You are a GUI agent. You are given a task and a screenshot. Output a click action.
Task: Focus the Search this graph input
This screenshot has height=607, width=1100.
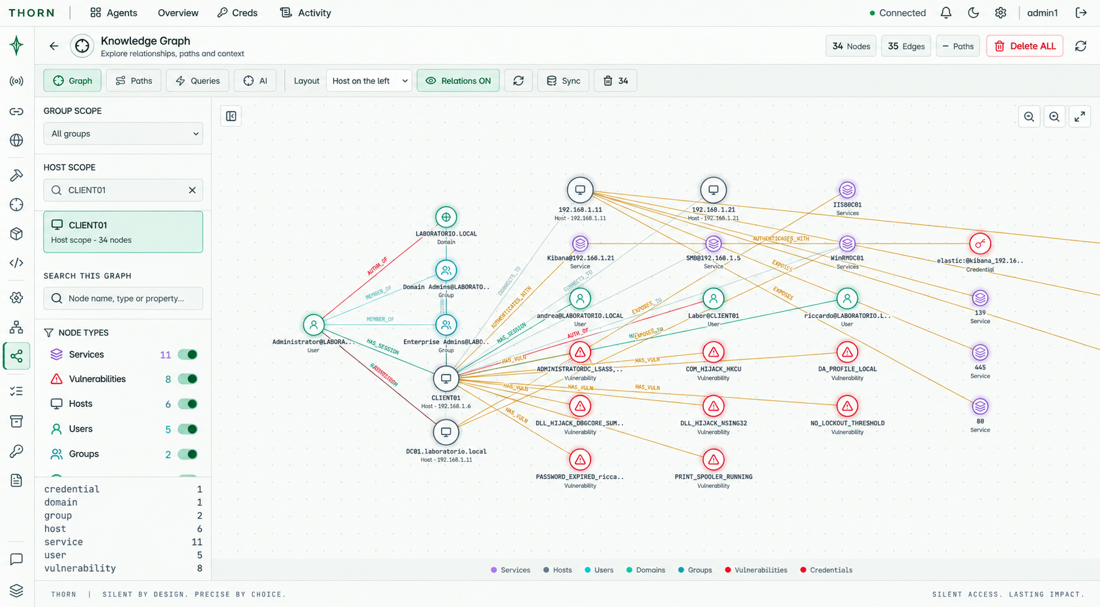123,298
